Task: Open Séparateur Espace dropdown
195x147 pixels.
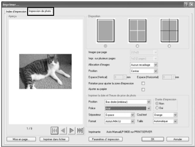Action: point(120,115)
